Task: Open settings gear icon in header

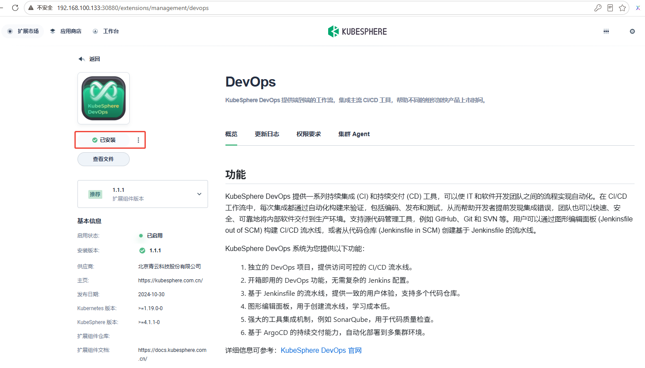Action: [x=632, y=31]
